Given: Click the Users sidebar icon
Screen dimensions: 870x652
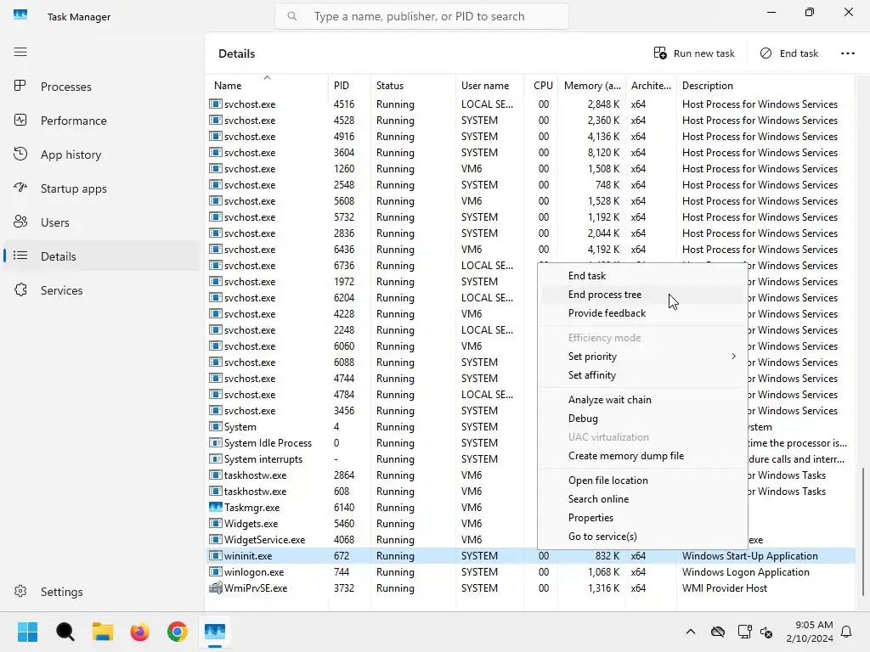Looking at the screenshot, I should 20,222.
